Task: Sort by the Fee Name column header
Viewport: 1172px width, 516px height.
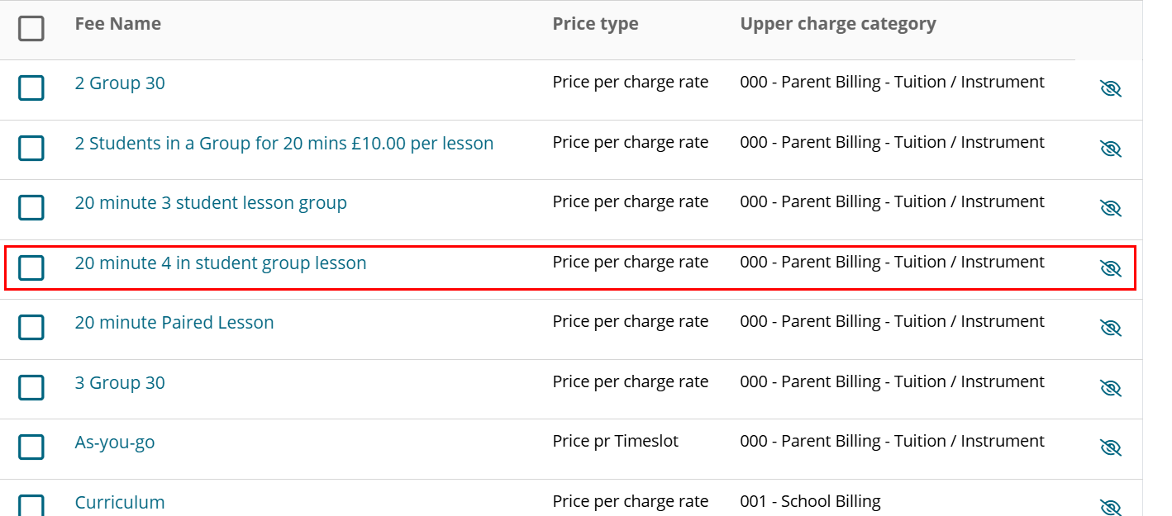Action: point(118,24)
